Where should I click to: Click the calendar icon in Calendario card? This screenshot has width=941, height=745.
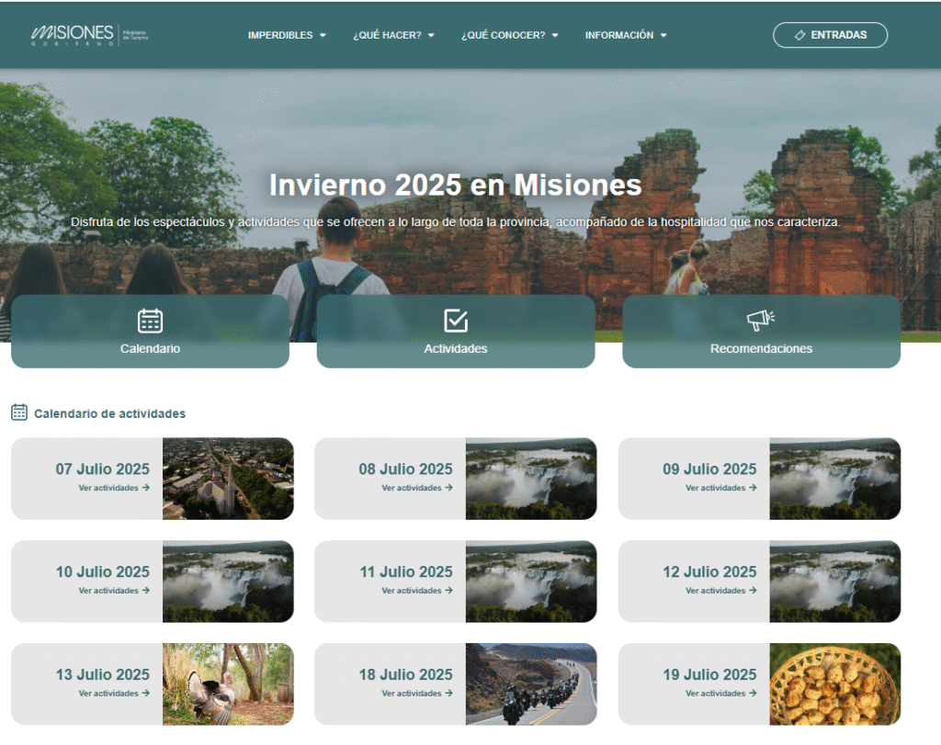tap(150, 321)
